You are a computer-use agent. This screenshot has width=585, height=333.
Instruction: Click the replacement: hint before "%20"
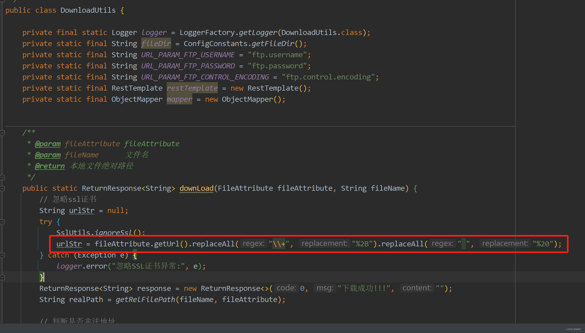coord(505,244)
